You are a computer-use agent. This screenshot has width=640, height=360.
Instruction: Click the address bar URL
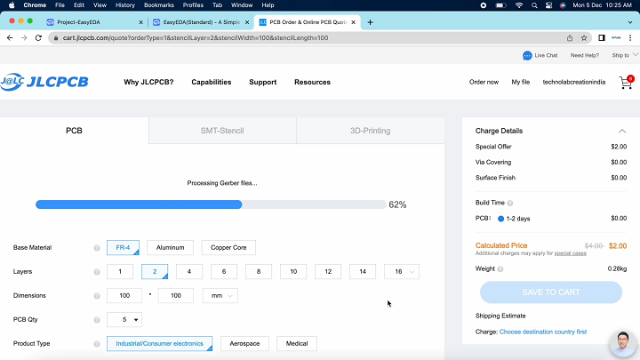coord(196,38)
